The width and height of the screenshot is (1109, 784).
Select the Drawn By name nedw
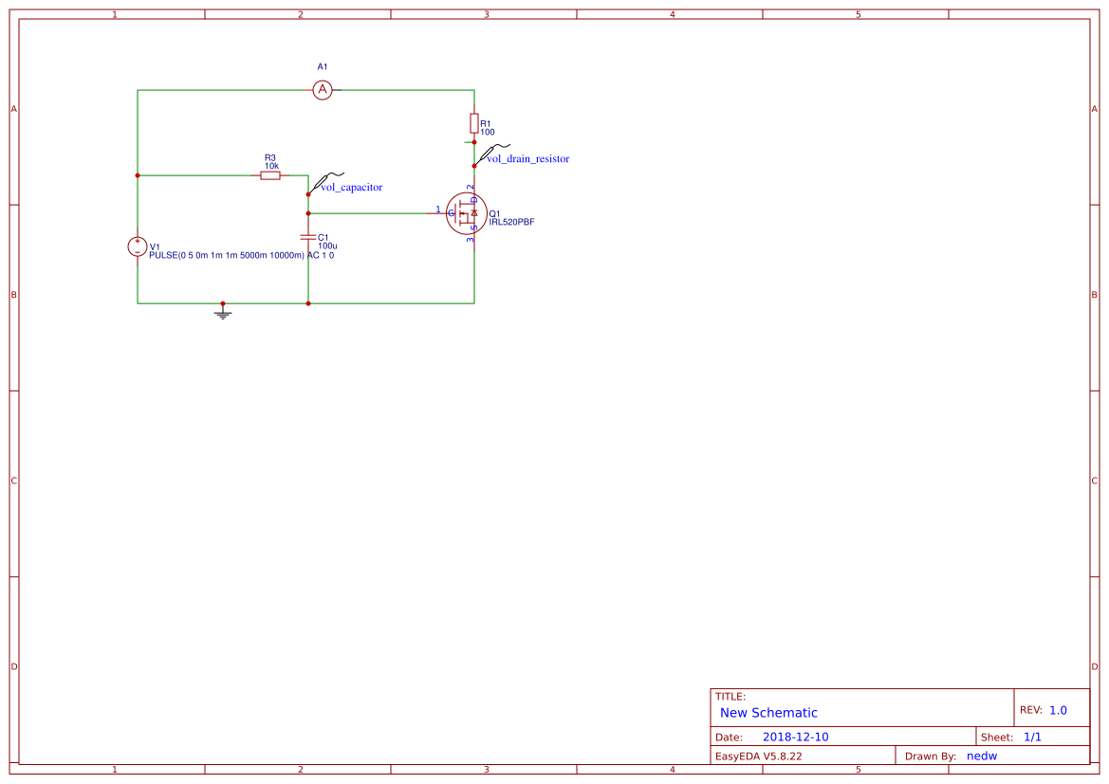(982, 756)
